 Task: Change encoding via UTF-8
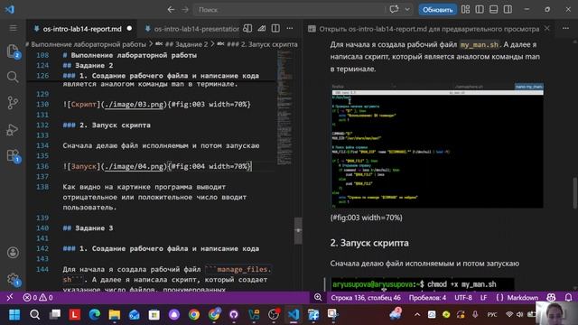point(463,297)
